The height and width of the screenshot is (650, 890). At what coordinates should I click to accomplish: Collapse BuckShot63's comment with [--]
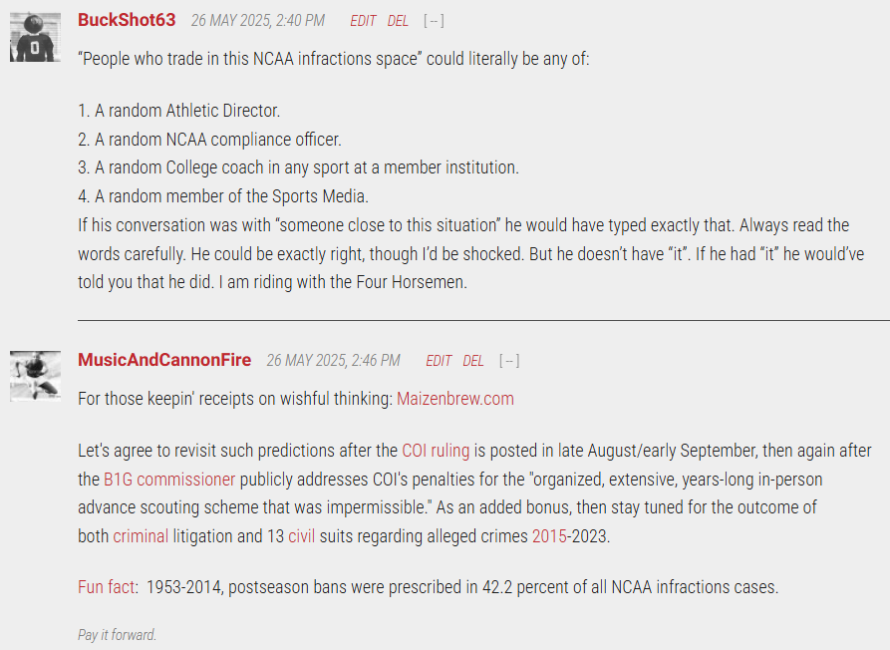click(x=434, y=21)
